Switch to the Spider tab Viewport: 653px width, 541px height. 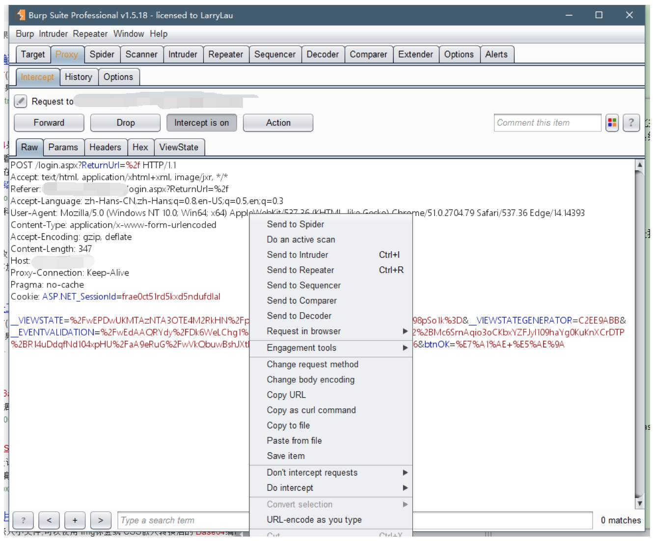(x=102, y=54)
